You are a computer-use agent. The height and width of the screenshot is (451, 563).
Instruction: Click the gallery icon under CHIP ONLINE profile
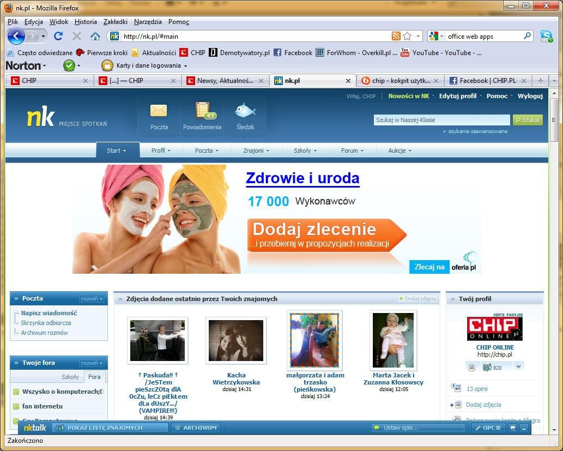[472, 368]
